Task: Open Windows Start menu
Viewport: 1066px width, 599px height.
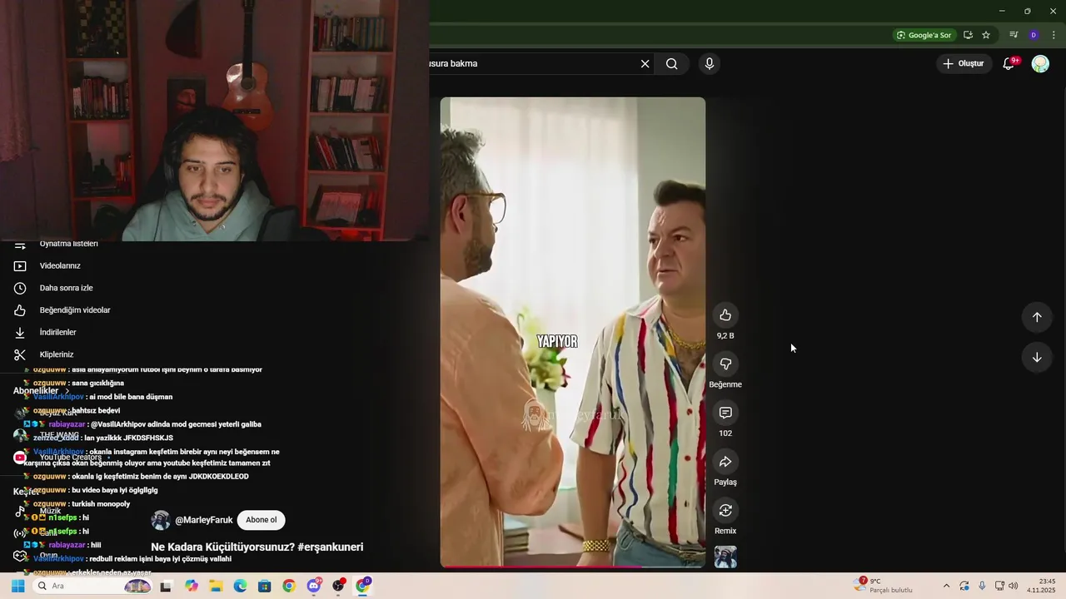Action: 17,586
